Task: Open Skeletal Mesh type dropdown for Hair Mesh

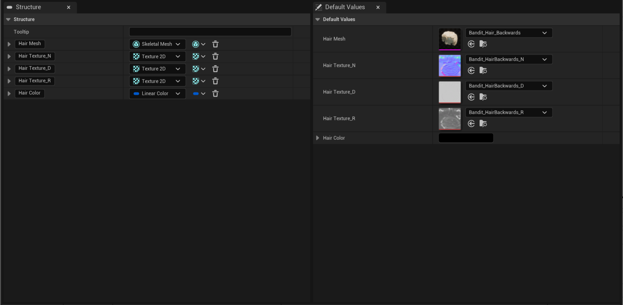Action: [157, 44]
